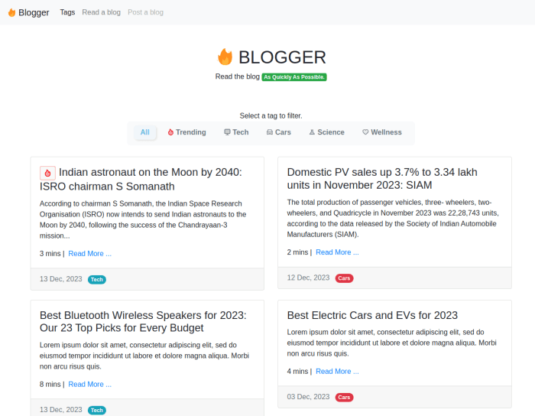
Task: Open Post a blog in navbar
Action: 146,12
